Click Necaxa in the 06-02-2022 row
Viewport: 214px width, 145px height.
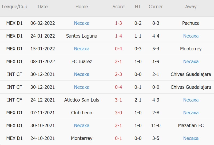point(82,23)
